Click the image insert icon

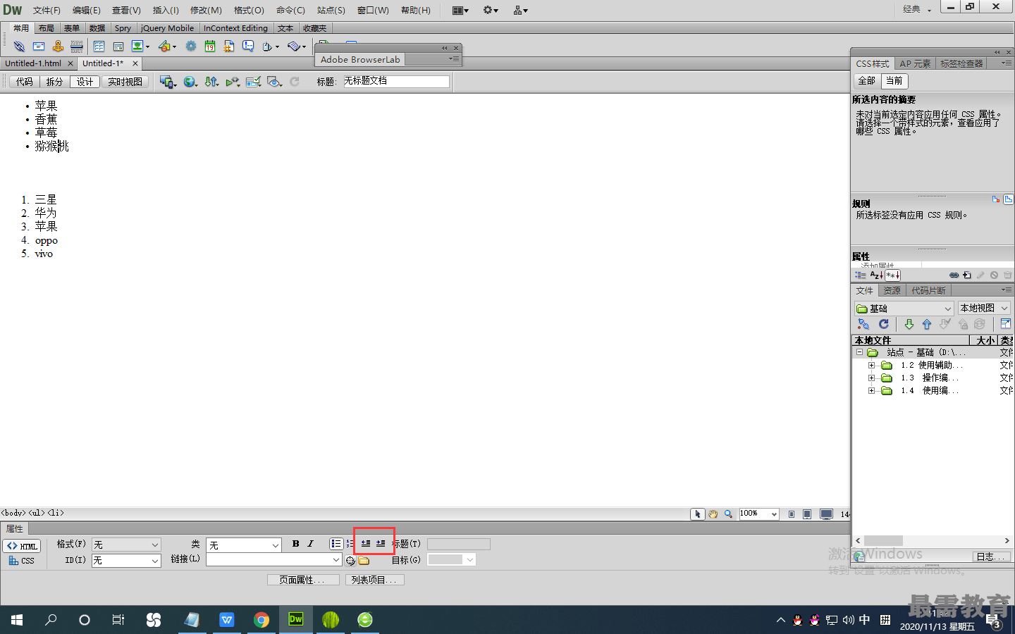137,46
